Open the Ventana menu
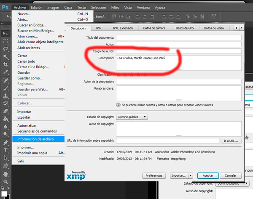This screenshot has width=253, height=199. pyautogui.click(x=143, y=8)
